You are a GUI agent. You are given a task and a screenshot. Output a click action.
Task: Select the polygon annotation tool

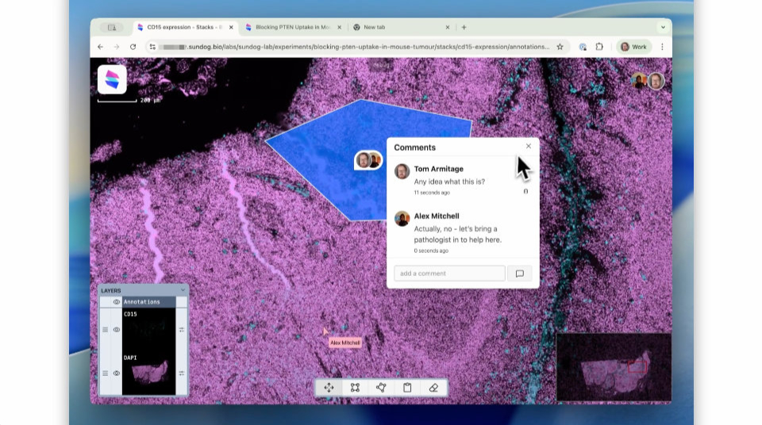pos(381,388)
